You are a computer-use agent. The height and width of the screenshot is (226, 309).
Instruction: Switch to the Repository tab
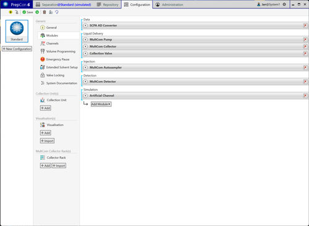pyautogui.click(x=108, y=4)
